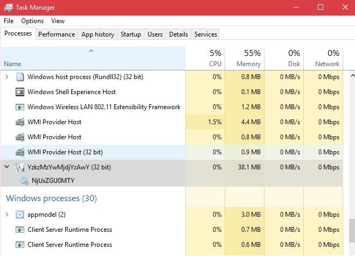355x256 pixels.
Task: Click the Rundll32 host process file icon
Action: tap(20, 77)
